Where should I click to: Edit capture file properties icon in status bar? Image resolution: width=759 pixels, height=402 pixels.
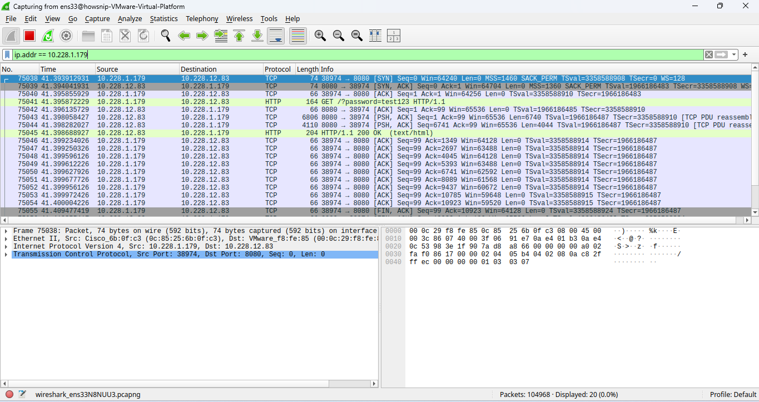coord(22,394)
